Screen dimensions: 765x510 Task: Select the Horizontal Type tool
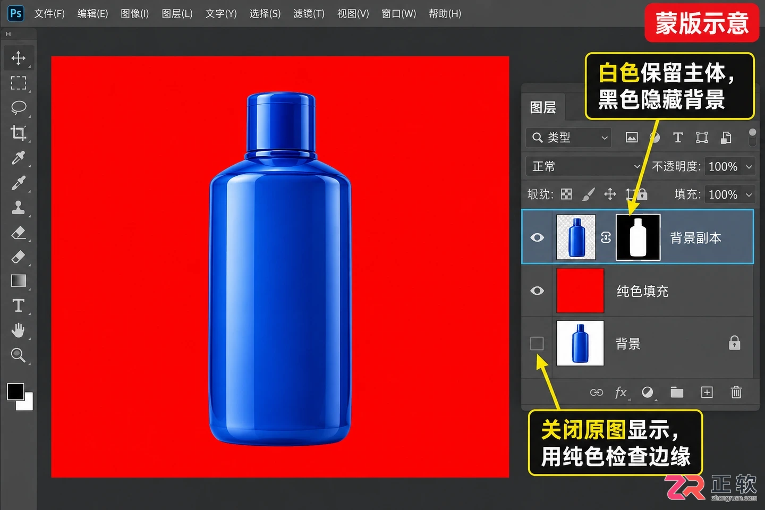point(19,305)
